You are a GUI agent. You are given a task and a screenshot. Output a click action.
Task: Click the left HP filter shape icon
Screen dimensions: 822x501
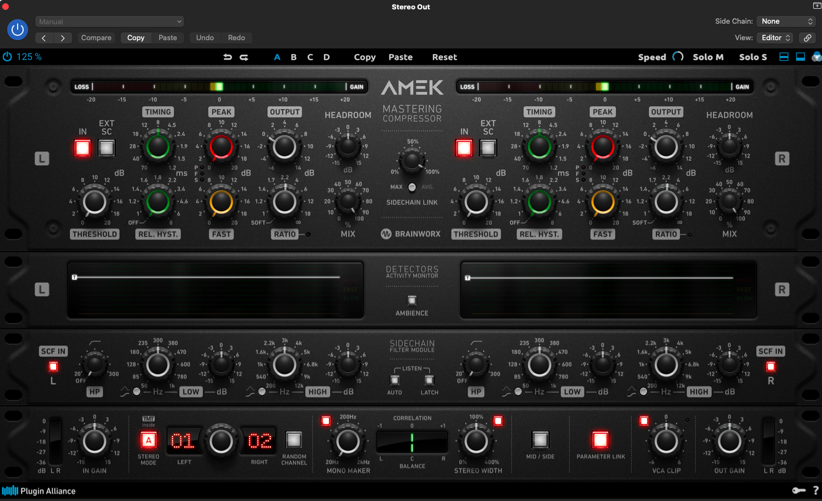(95, 342)
